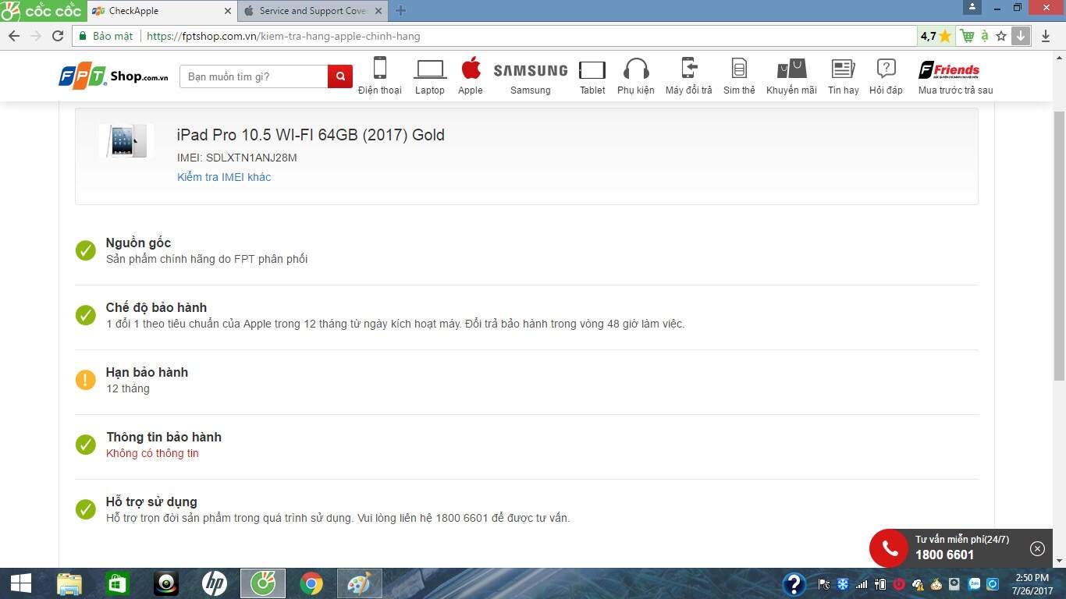Open the Điện thoại phone category icon
The height and width of the screenshot is (599, 1066).
coord(380,76)
